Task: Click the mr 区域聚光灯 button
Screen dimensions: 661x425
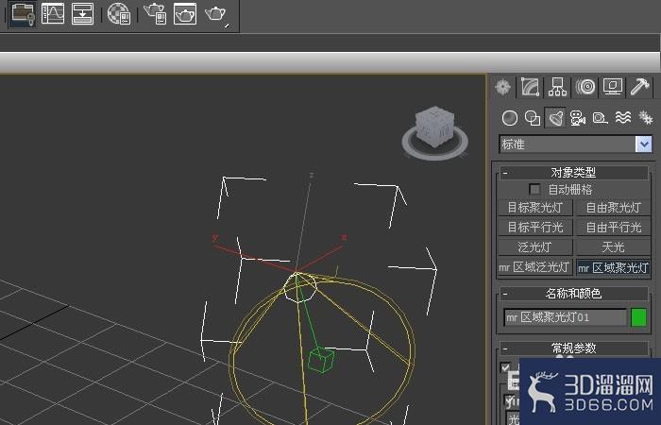Action: (614, 267)
